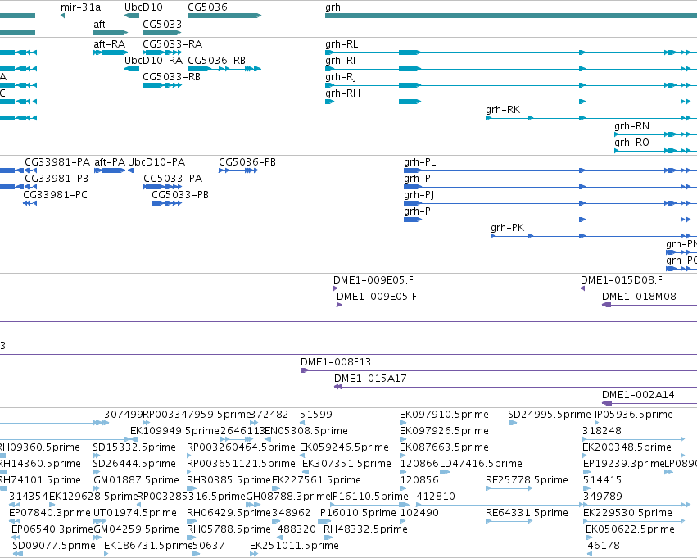Screen dimensions: 697x558
Task: Click the SD24995.5prime EST label
Action: click(550, 415)
